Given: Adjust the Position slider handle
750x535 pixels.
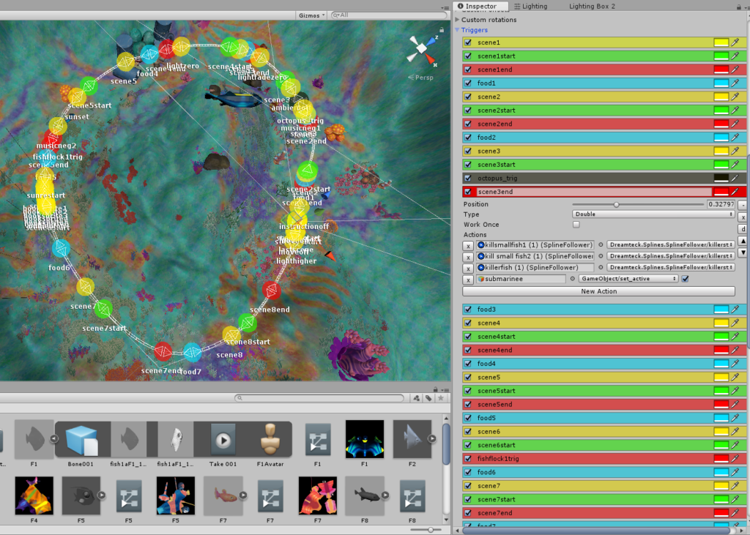Looking at the screenshot, I should [617, 204].
